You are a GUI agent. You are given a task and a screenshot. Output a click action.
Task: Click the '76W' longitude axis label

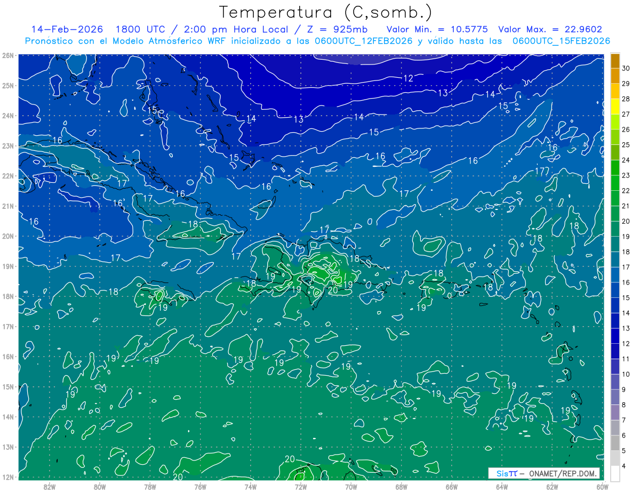coord(200,487)
